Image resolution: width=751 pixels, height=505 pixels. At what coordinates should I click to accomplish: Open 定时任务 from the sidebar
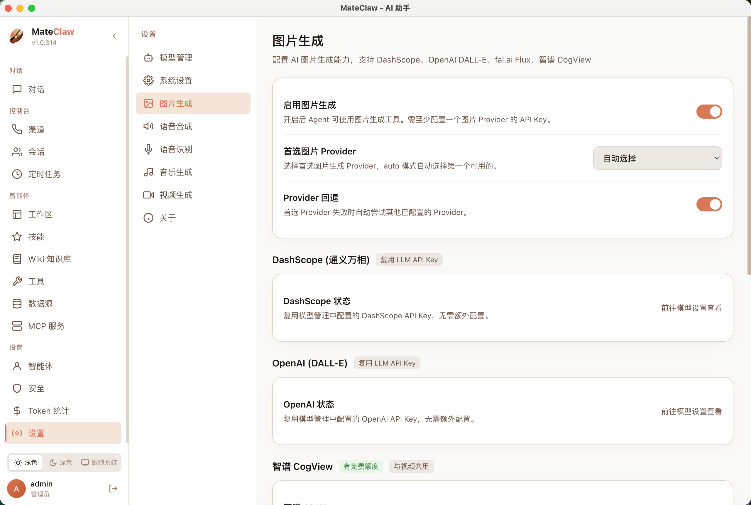(44, 174)
